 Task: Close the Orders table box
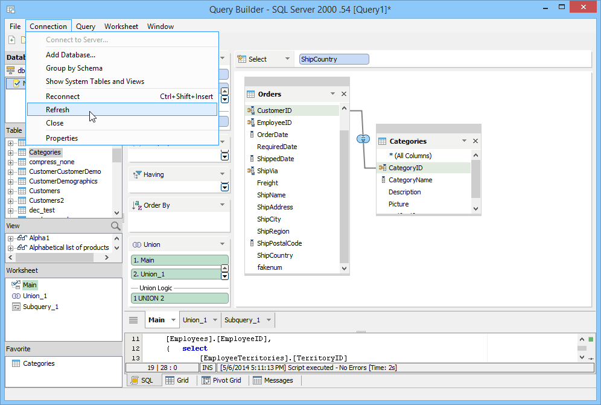[x=344, y=94]
